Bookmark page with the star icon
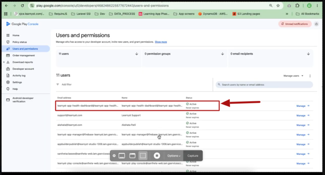This screenshot has height=175, width=325. point(278,6)
